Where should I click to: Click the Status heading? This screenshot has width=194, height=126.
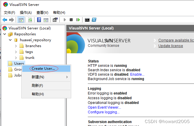[x=93, y=61]
